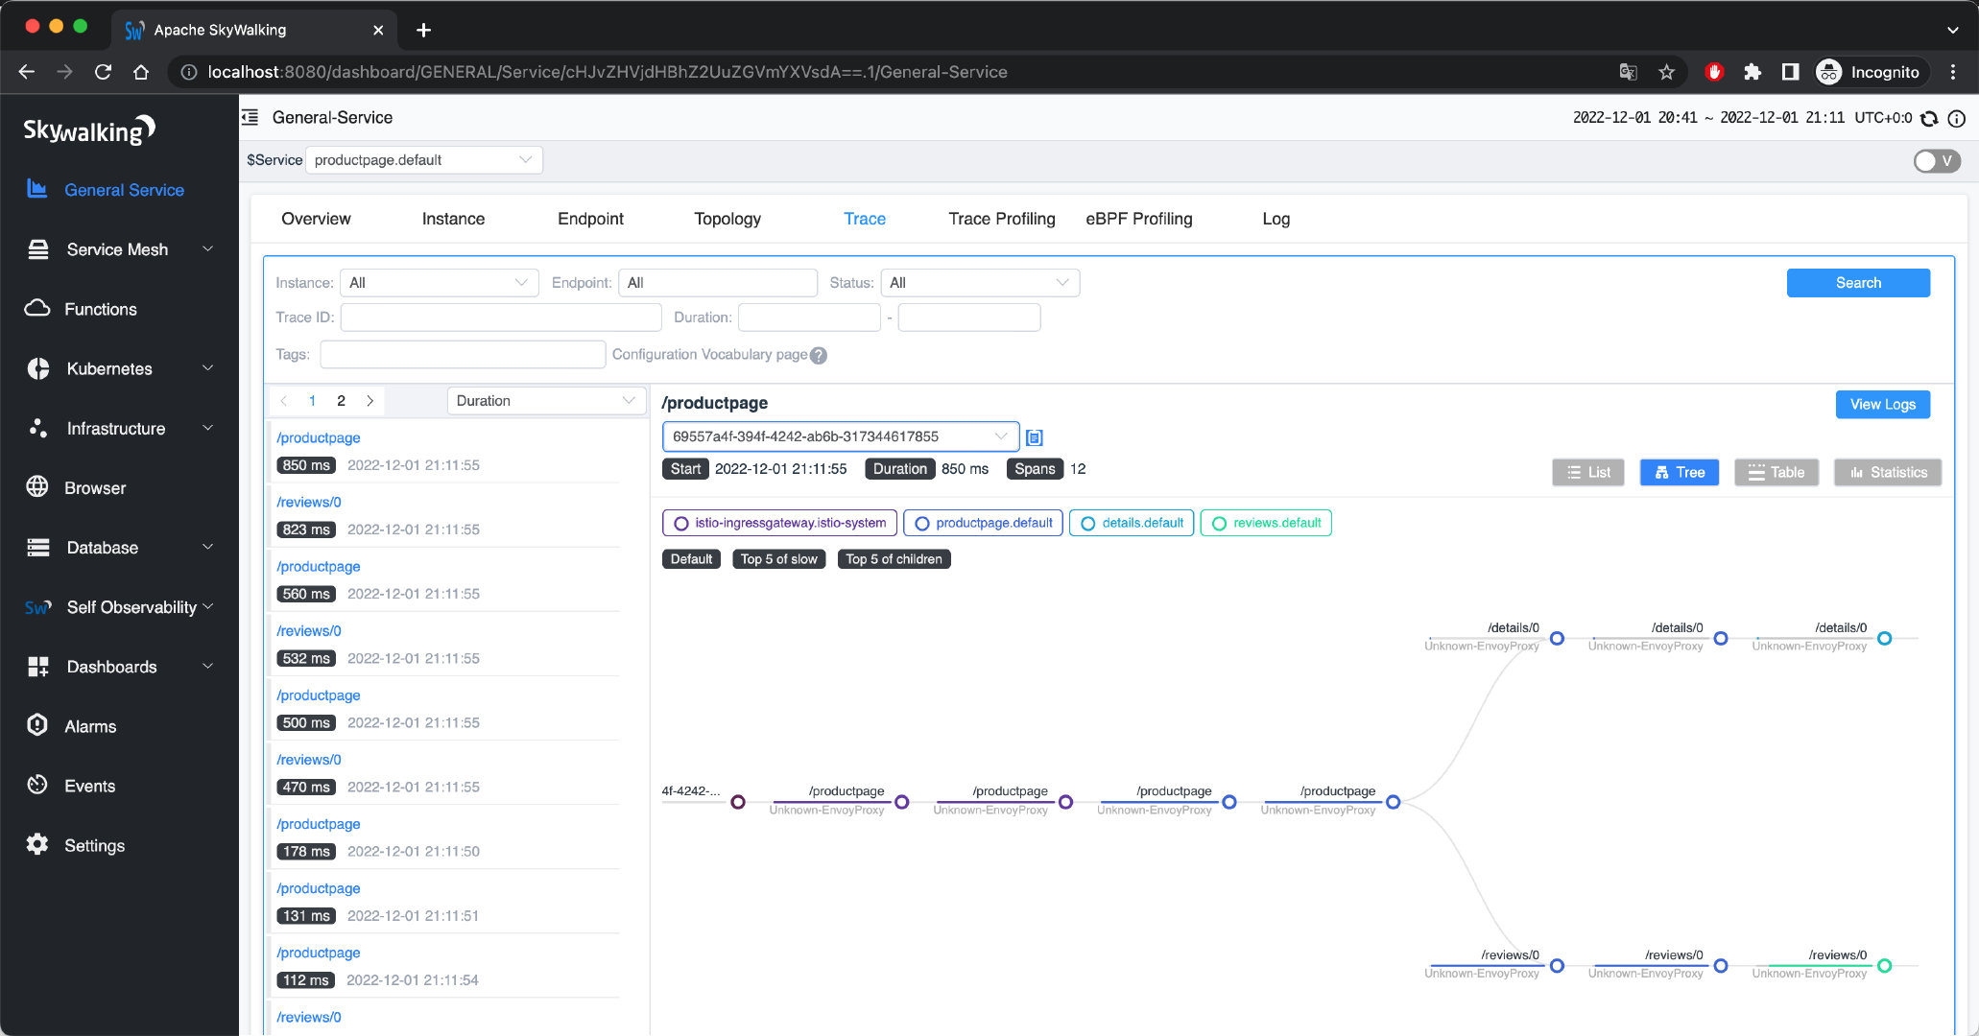Viewport: 1979px width, 1036px height.
Task: Enable the V auto-refresh toggle
Action: point(1936,161)
